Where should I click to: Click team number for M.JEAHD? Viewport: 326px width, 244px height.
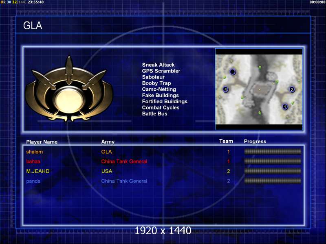point(229,171)
